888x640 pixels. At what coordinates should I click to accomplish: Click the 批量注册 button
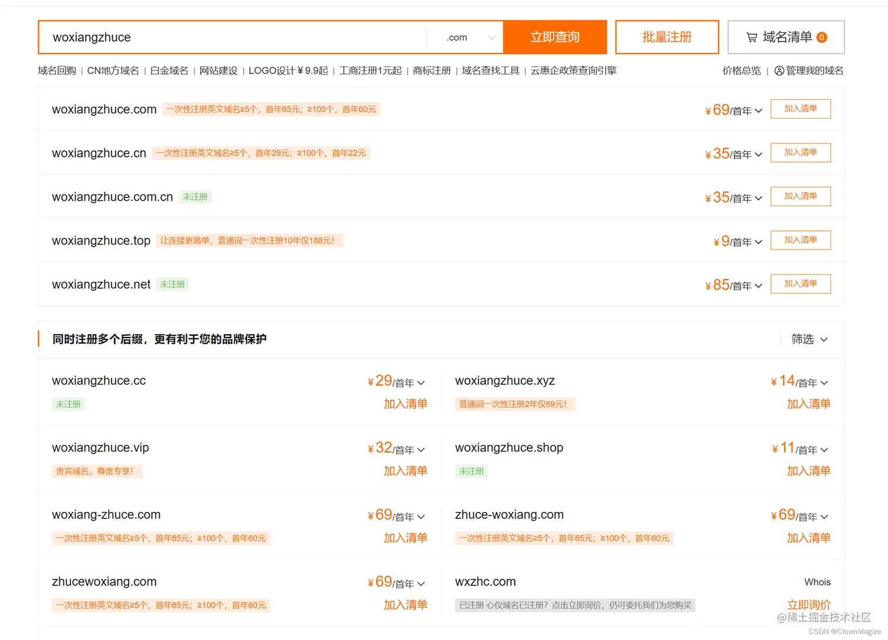pos(667,37)
